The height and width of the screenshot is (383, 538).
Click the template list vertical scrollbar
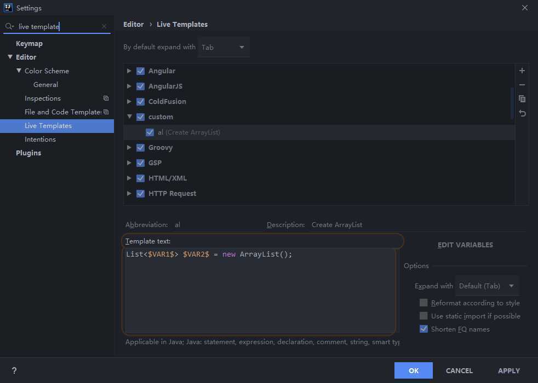(512, 103)
